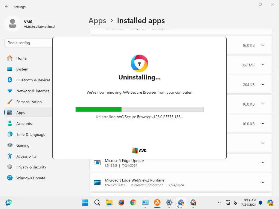Click the volume muted tray icon
279x209 pixels.
(235, 202)
